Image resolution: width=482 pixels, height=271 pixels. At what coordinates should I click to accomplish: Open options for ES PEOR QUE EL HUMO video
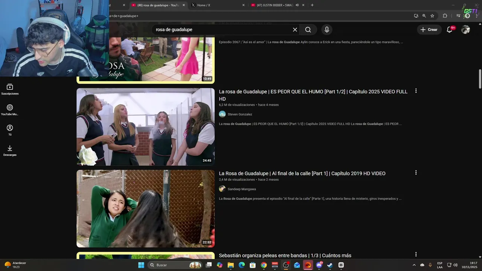click(416, 91)
